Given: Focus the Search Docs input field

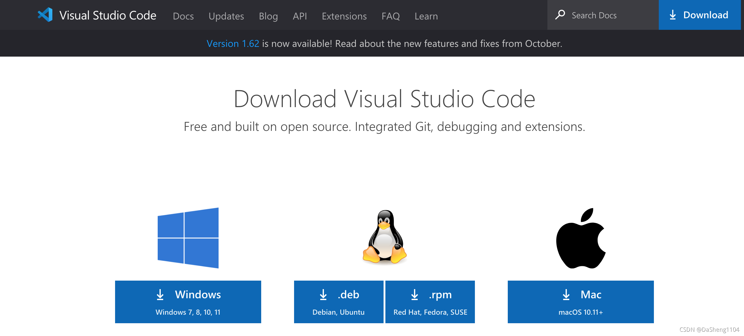Looking at the screenshot, I should 603,15.
